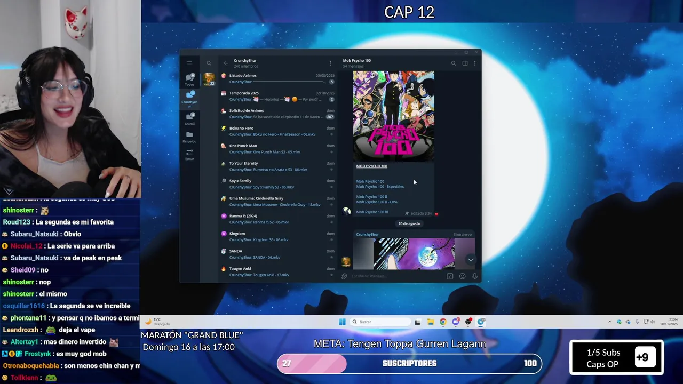Open Discord from the taskbar

coord(456,322)
